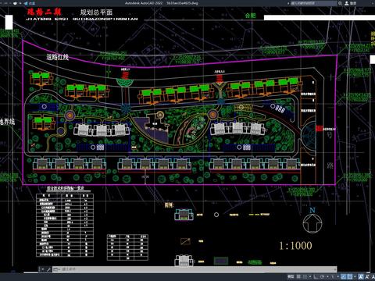Viewport: 375px width, 281px height.
Task: Click the command line customize wrench icon
Action: coord(48,269)
